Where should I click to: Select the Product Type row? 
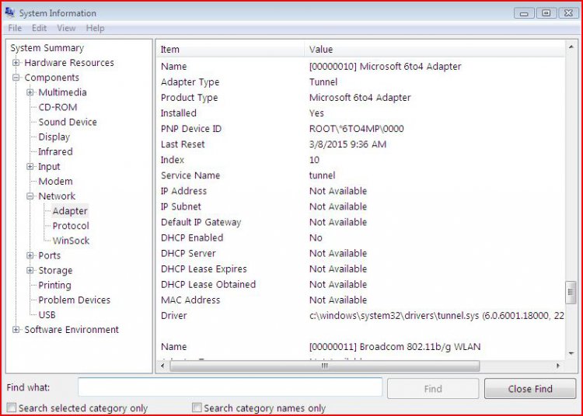(x=360, y=98)
